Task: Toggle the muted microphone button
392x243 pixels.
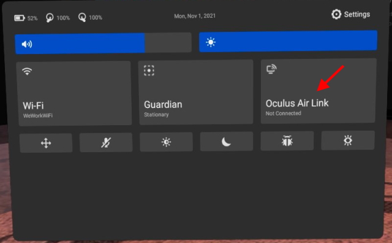Action: click(x=106, y=142)
